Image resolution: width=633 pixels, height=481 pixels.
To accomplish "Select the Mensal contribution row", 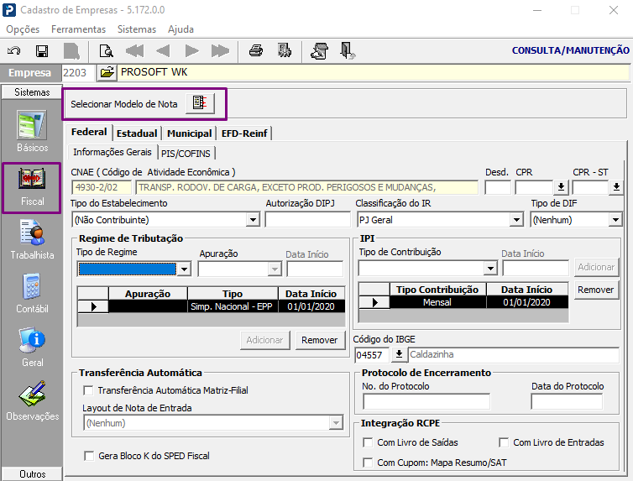I will (463, 302).
